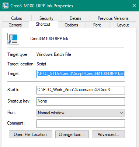The height and width of the screenshot is (147, 139).
Task: Click the 'Script' target location value
Action: coord(41,64)
